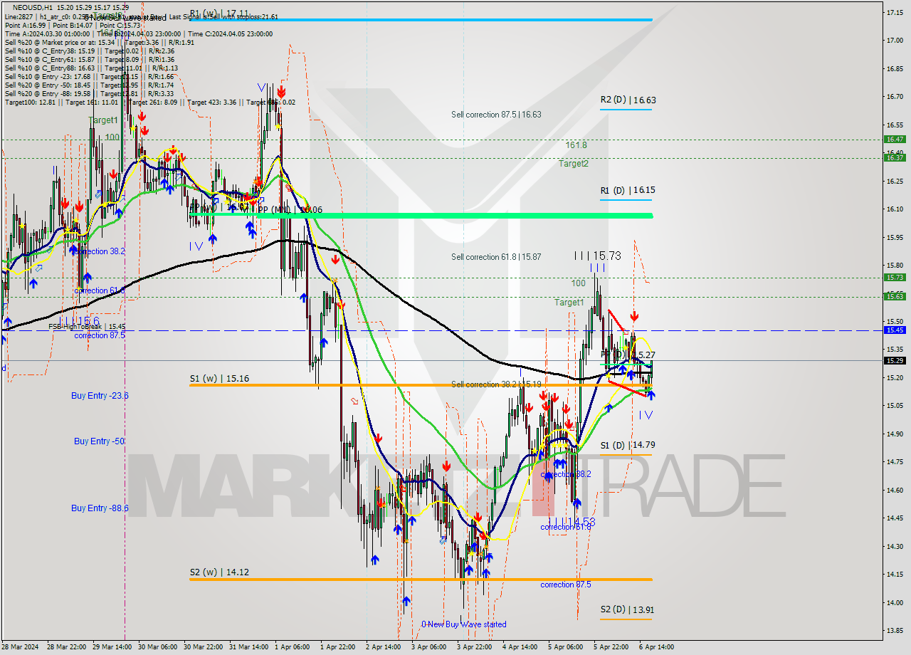Click '0-New Buy Wave started' annotation
Image resolution: width=911 pixels, height=655 pixels.
[464, 624]
